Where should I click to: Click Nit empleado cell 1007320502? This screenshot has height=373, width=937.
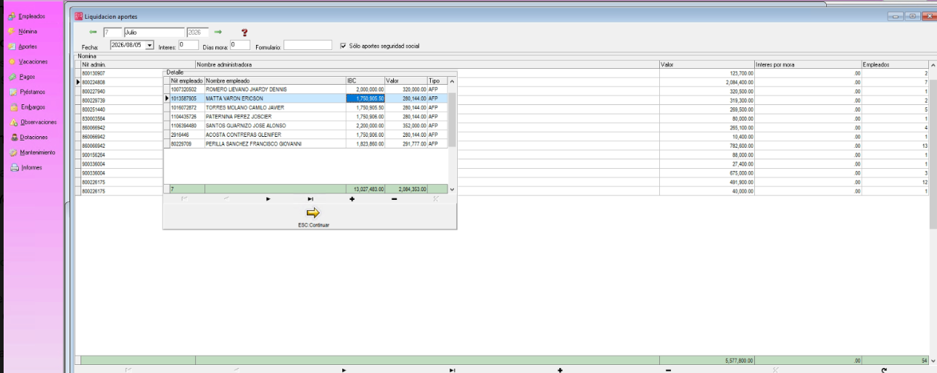tap(187, 89)
